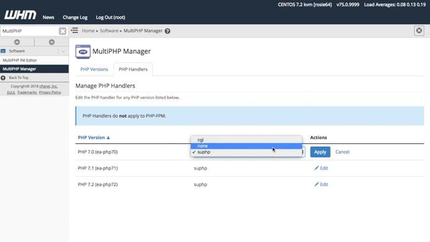Viewport: 430px width, 242px height.
Task: Open MultiPHP INI Editor in sidebar
Action: [19, 60]
